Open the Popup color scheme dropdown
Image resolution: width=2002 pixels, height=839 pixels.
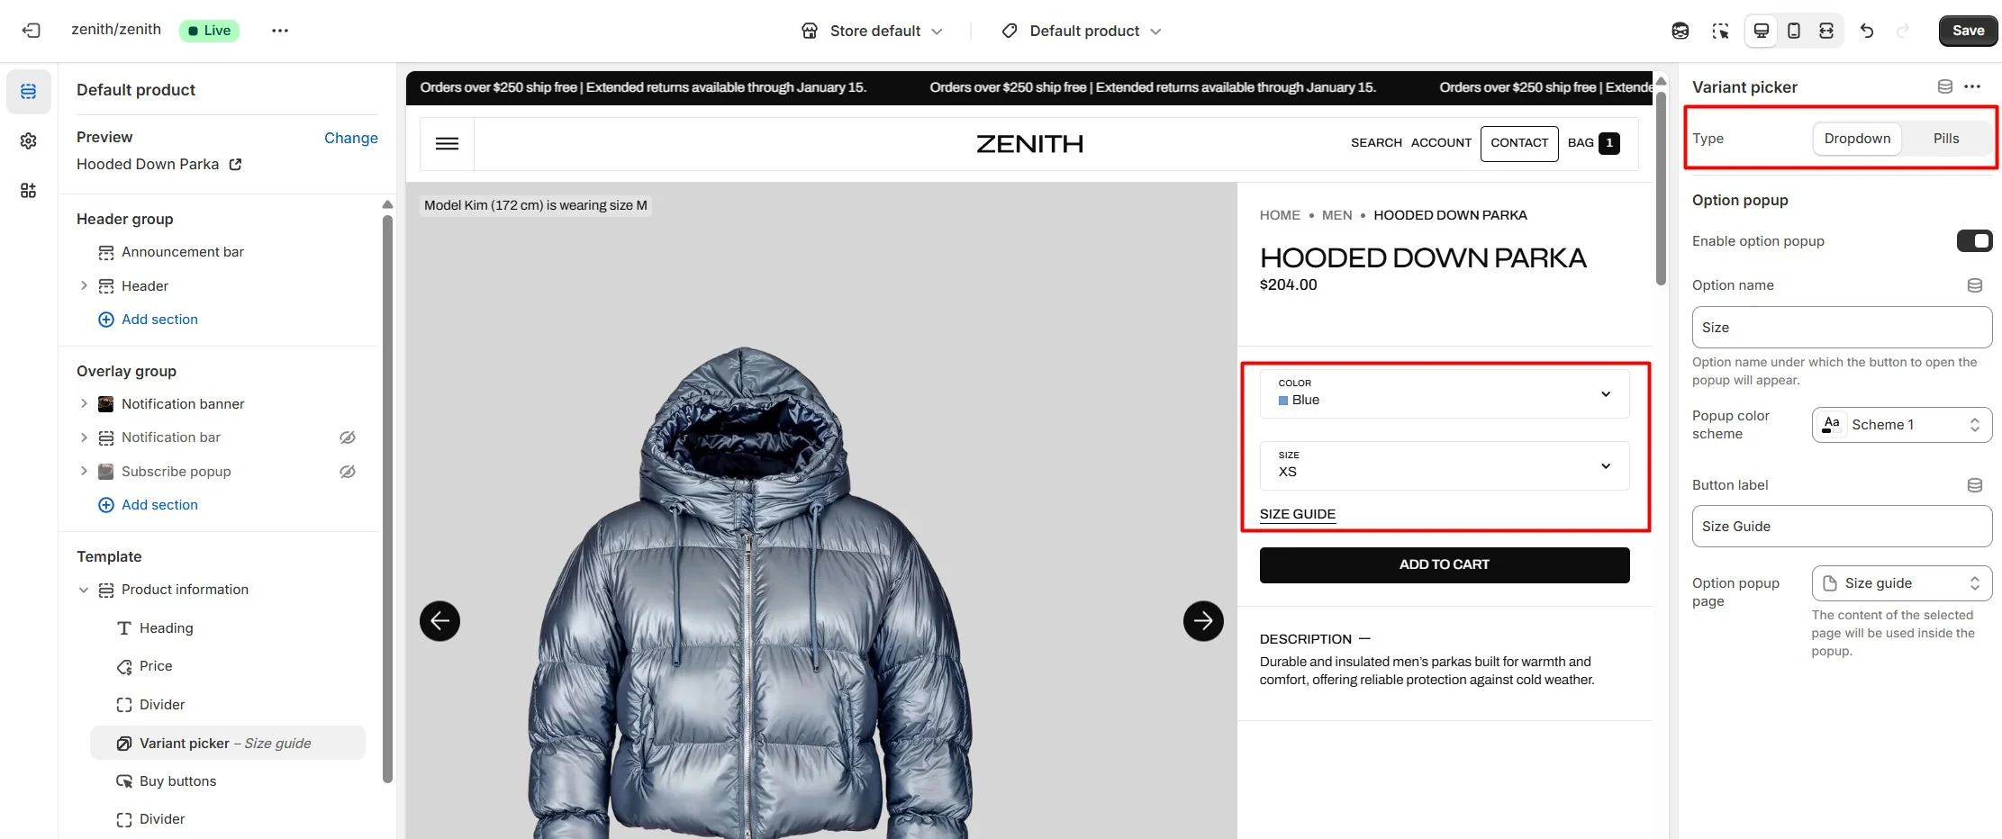pyautogui.click(x=1901, y=425)
